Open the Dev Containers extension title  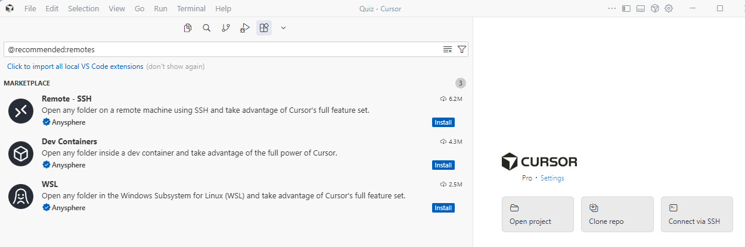point(69,141)
